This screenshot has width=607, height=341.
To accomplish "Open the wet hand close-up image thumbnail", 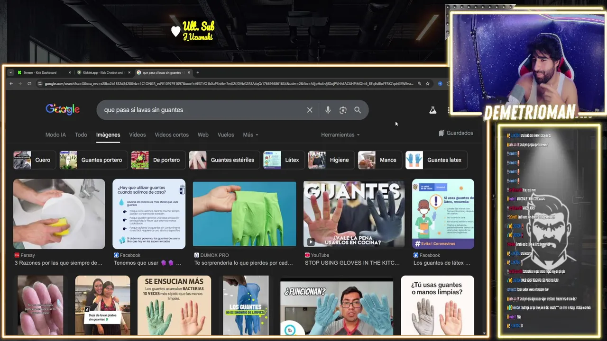I will (40, 305).
